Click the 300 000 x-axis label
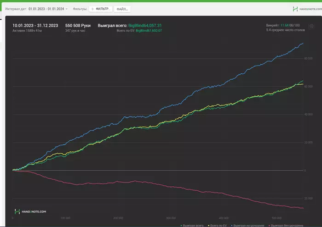 click(x=171, y=218)
